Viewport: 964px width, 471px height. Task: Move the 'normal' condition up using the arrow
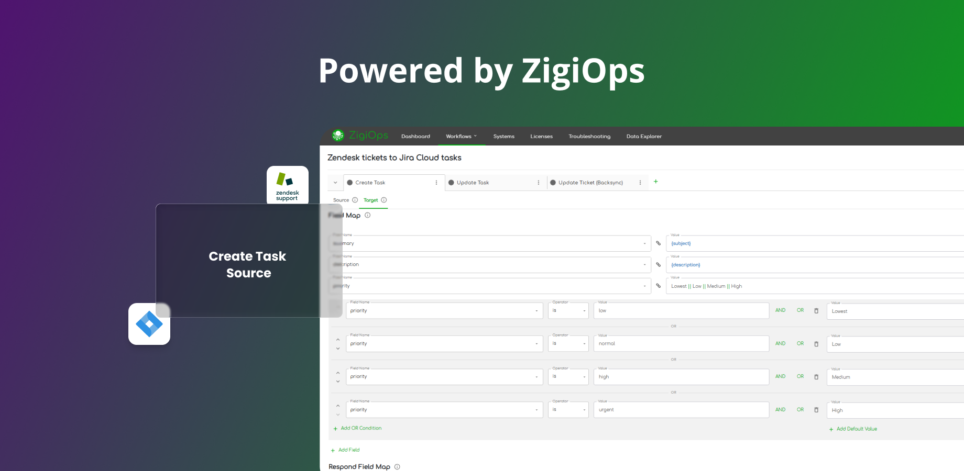pos(338,340)
